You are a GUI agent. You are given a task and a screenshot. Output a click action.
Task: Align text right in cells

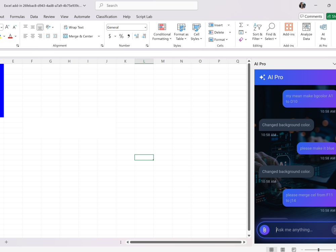pos(40,36)
